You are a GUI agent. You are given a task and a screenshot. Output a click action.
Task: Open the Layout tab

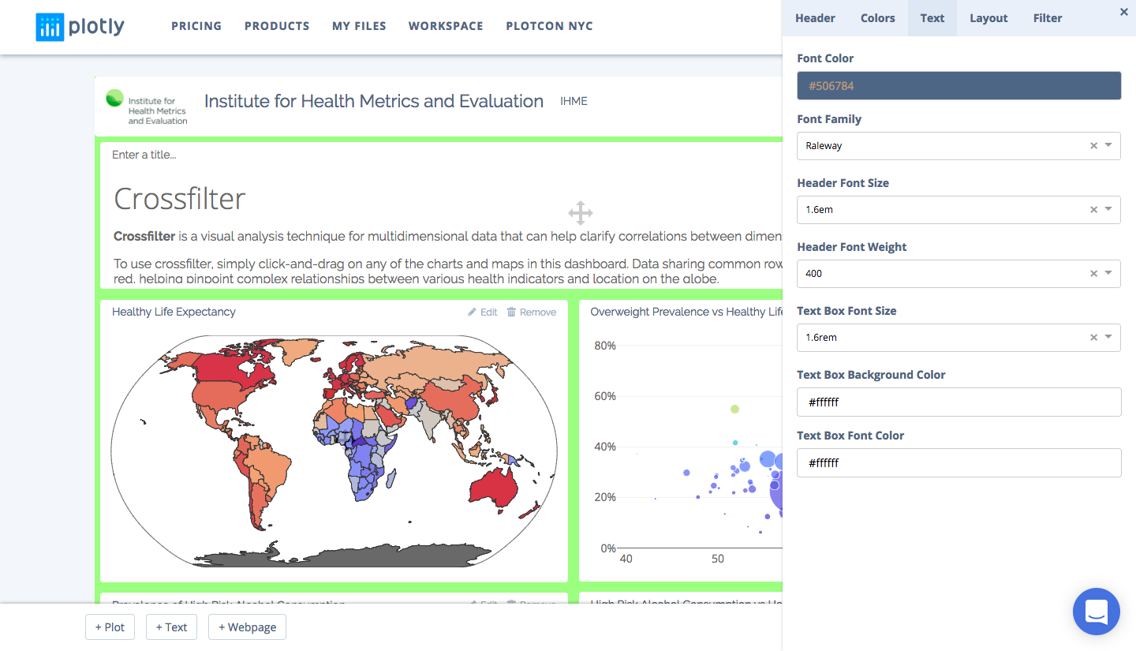pyautogui.click(x=988, y=18)
